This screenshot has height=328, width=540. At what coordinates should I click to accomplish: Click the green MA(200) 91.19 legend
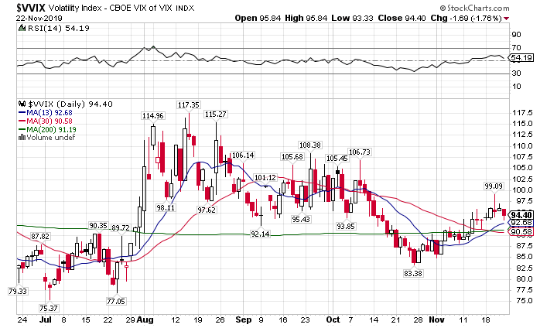point(47,129)
